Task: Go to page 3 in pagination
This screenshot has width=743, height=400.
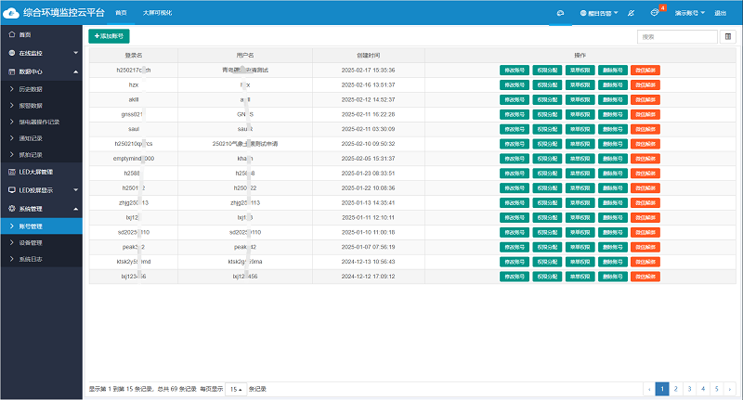Action: (689, 389)
